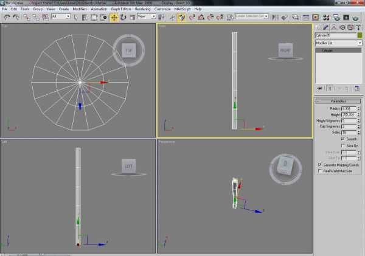This screenshot has height=256, width=365.
Task: Click Select and Manipulate icon
Action: (x=172, y=18)
